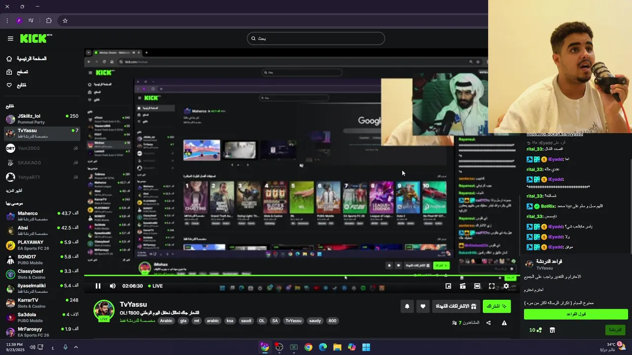Open browser extensions puzzle icon
The width and height of the screenshot is (632, 355).
49,21
